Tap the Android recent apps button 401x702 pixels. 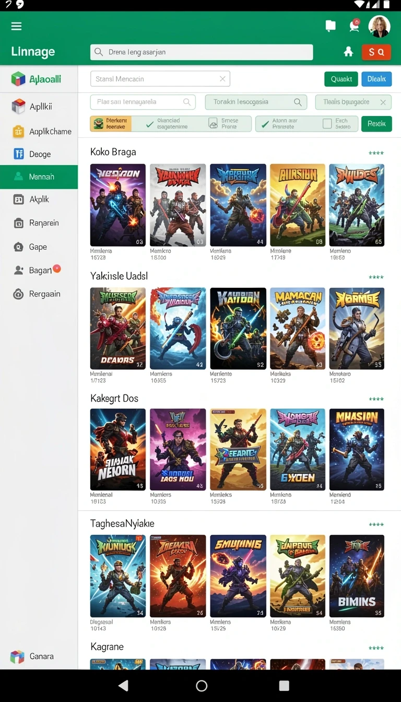tap(284, 686)
